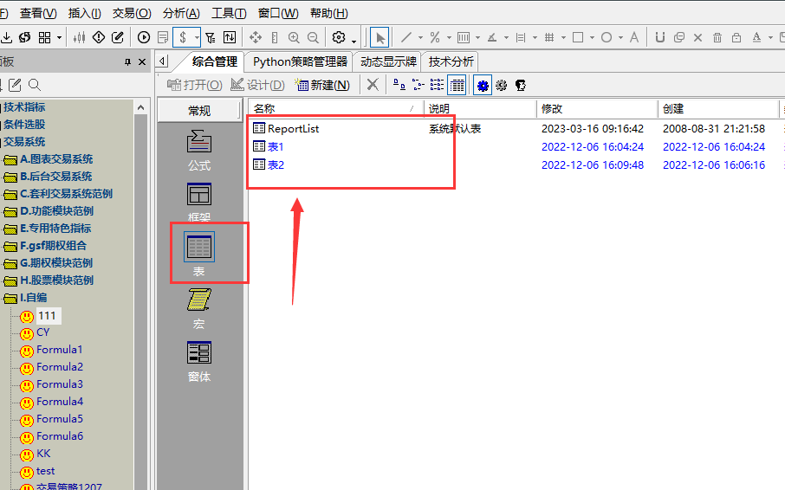
Task: Select the rectangle shape drawing tool
Action: 578,37
